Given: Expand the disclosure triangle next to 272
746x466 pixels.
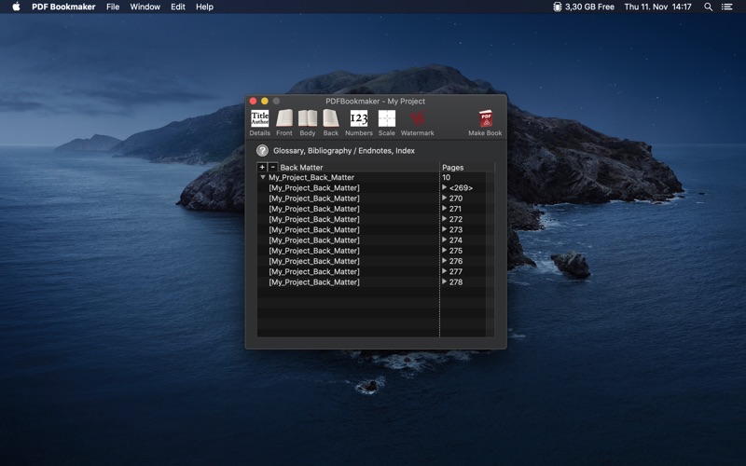Looking at the screenshot, I should tap(445, 219).
